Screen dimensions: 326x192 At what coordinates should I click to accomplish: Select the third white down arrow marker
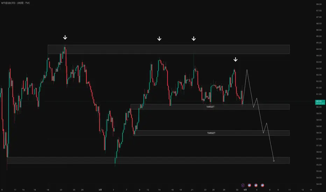click(x=194, y=38)
